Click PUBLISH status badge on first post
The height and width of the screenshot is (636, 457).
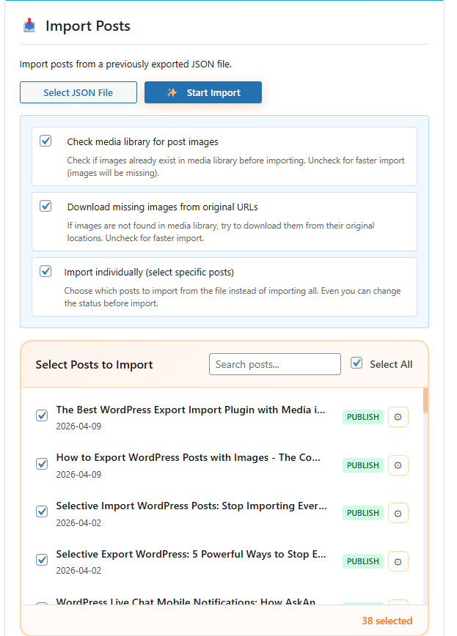(362, 417)
